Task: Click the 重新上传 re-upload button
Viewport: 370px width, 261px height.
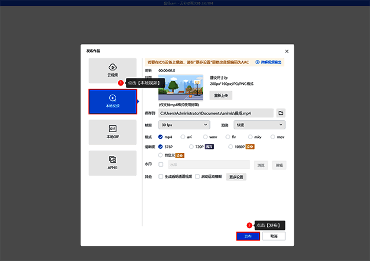Action: [221, 95]
